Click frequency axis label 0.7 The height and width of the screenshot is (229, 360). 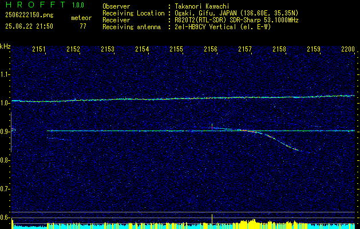point(5,189)
